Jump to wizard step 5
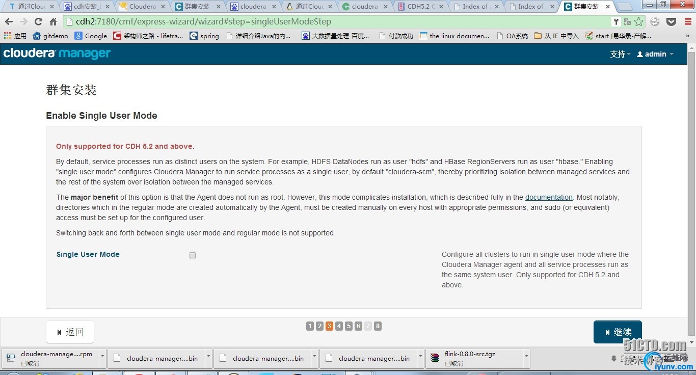This screenshot has height=375, width=696. [349, 326]
